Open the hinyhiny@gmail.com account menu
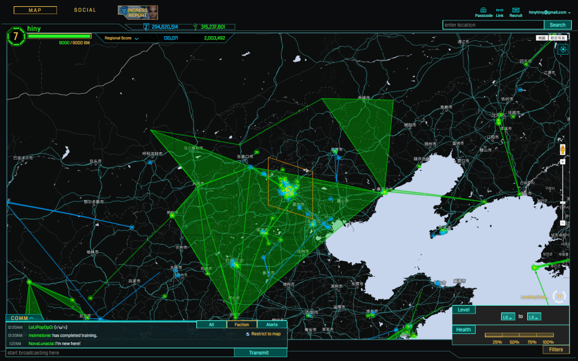578x361 pixels. point(549,12)
